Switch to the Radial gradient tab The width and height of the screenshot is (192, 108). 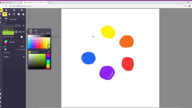click(x=42, y=31)
